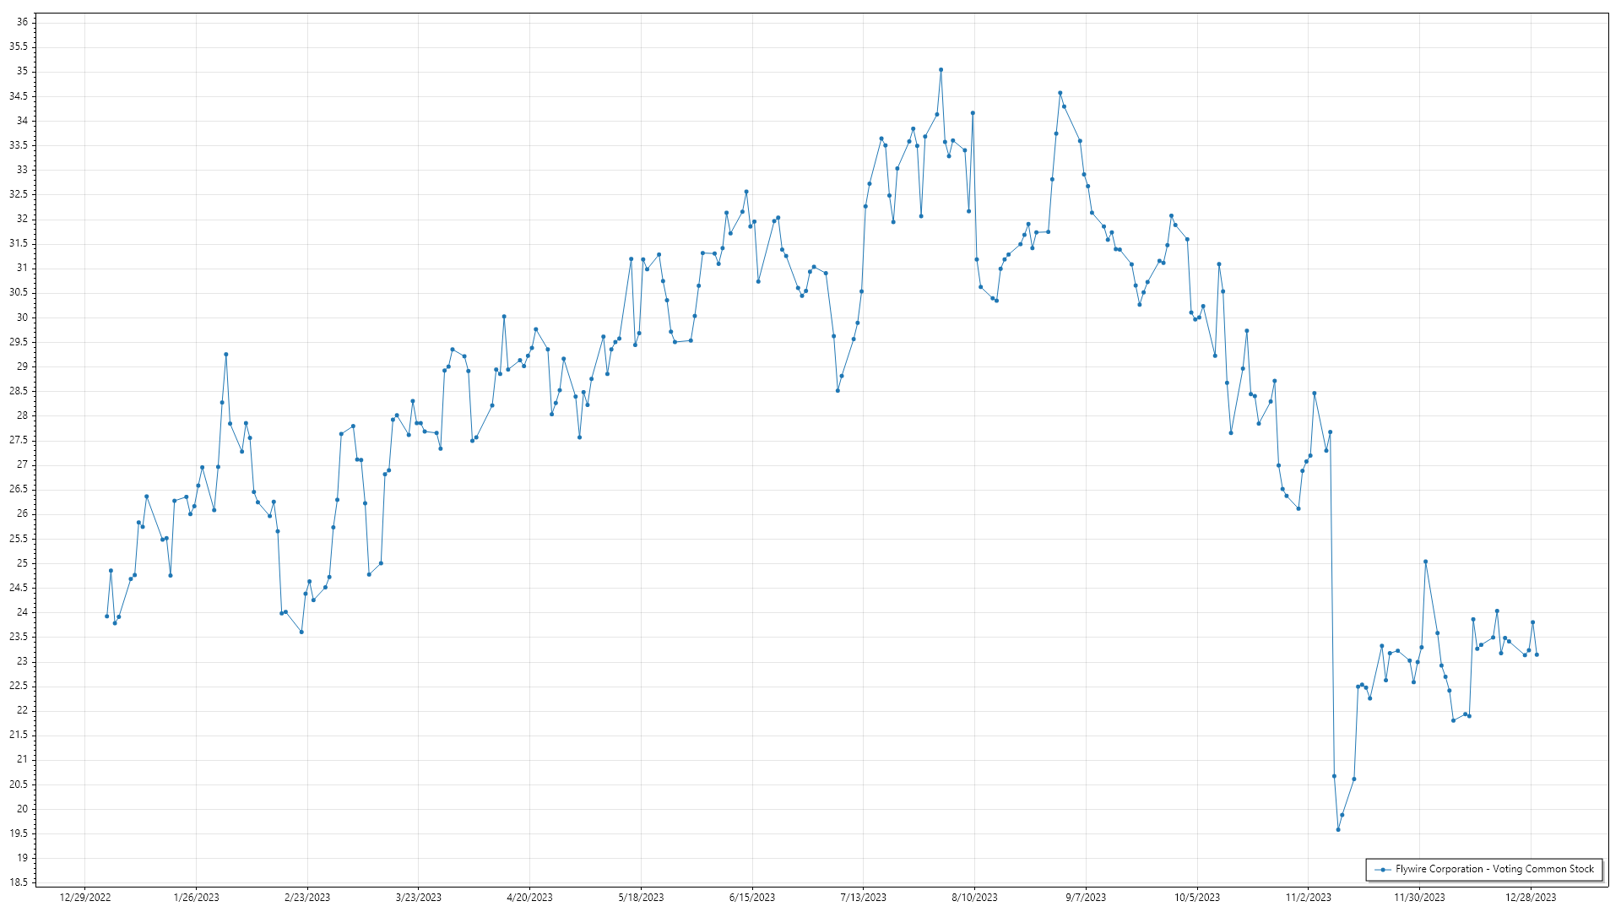Select the 12/29/2022 x-axis date label
This screenshot has height=912, width=1621.
coord(85,898)
